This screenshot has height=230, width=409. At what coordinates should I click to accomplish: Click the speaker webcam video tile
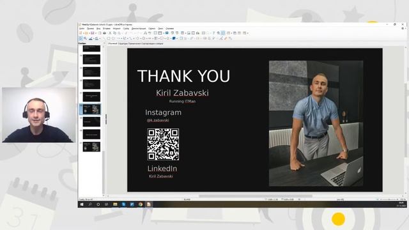coord(39,115)
